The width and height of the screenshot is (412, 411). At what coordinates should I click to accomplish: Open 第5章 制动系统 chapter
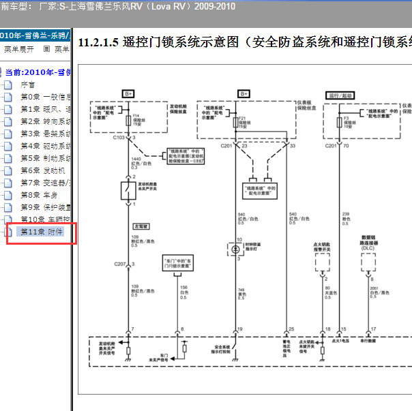click(46, 158)
